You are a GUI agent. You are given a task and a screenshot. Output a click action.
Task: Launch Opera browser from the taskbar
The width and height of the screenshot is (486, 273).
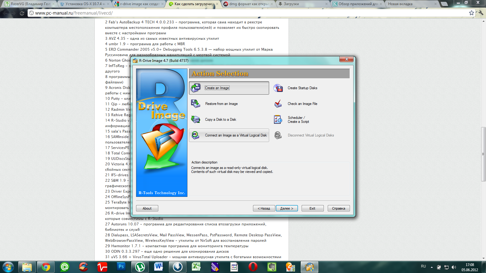click(253, 267)
